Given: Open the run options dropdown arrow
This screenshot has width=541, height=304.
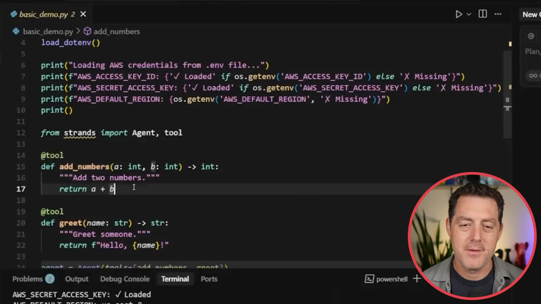Looking at the screenshot, I should point(469,14).
